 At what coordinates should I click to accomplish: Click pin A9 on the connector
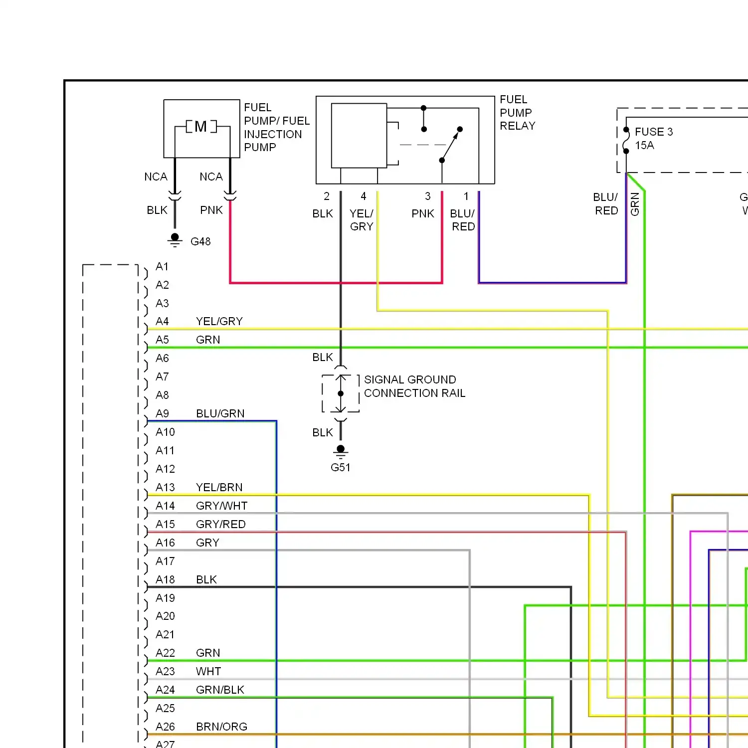pos(162,413)
